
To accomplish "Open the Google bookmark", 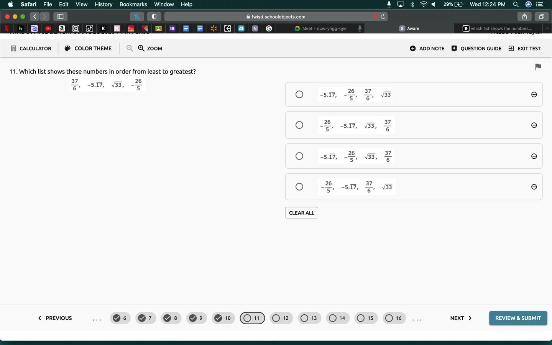I will click(x=269, y=28).
